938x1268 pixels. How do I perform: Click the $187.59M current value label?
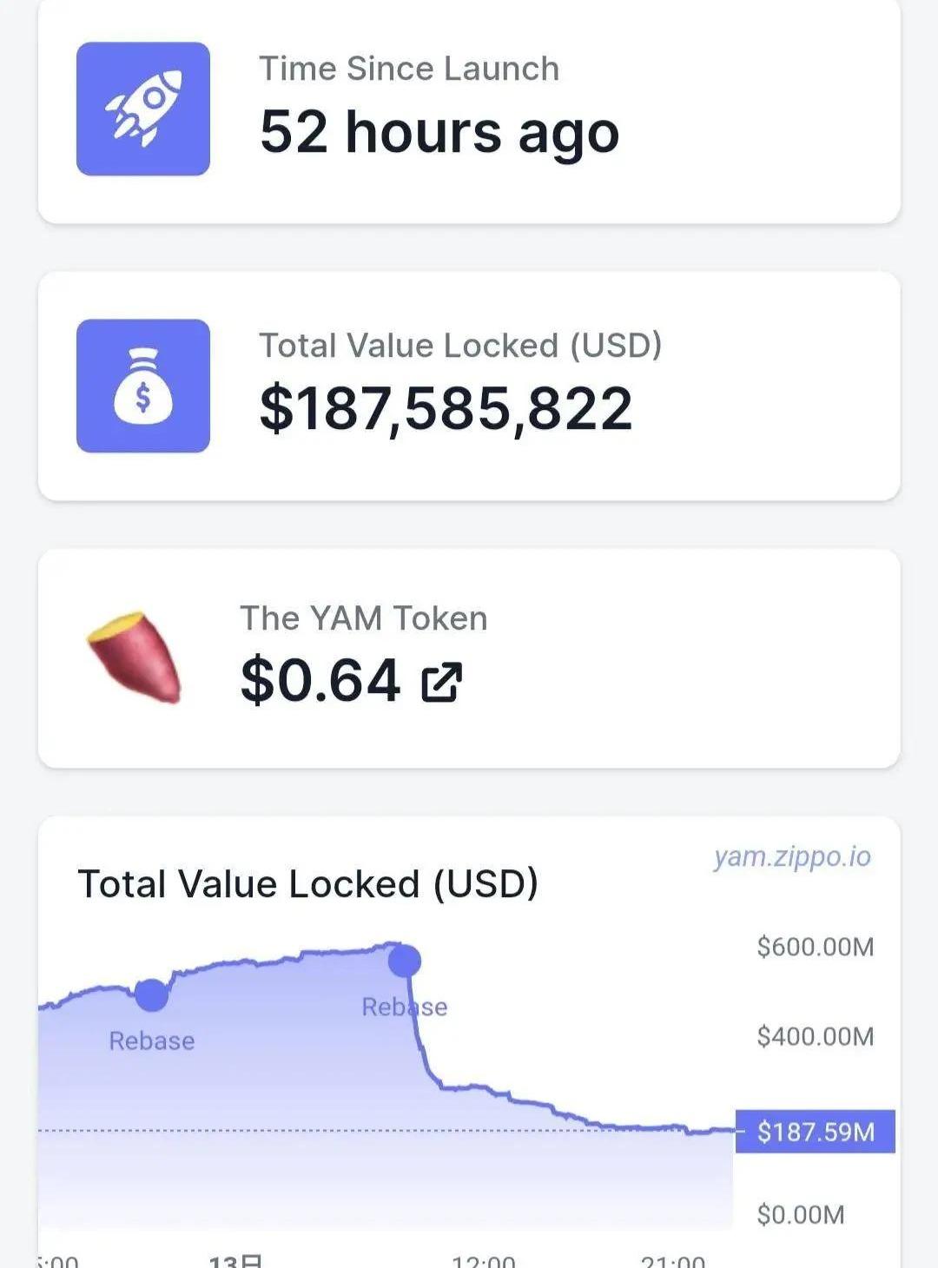click(815, 1132)
